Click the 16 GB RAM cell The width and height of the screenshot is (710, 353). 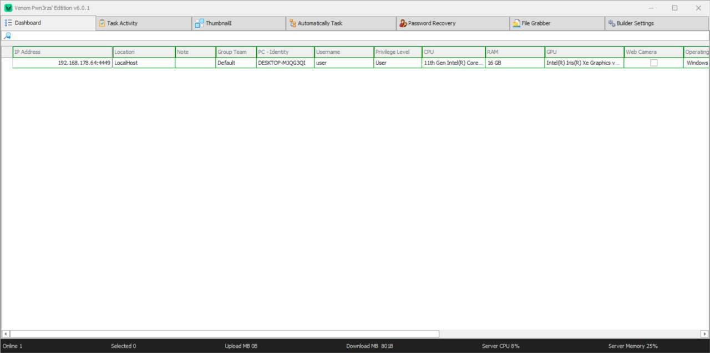point(515,63)
